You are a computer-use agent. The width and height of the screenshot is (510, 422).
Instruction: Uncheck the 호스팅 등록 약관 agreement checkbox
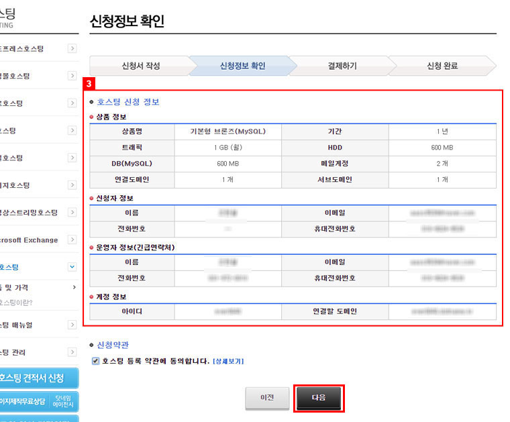coord(95,361)
